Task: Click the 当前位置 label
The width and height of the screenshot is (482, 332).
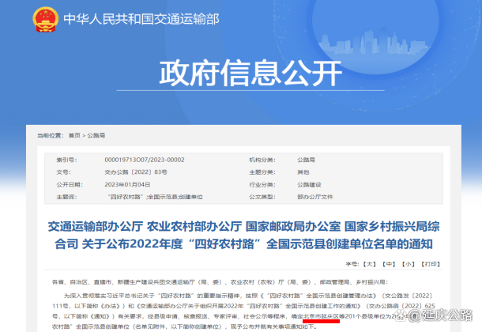Action: [51, 136]
